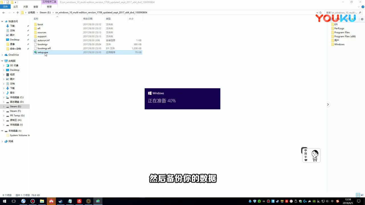Viewport: 365px width, 205px height.
Task: Open the volume slider from the system tray
Action: pos(327,201)
